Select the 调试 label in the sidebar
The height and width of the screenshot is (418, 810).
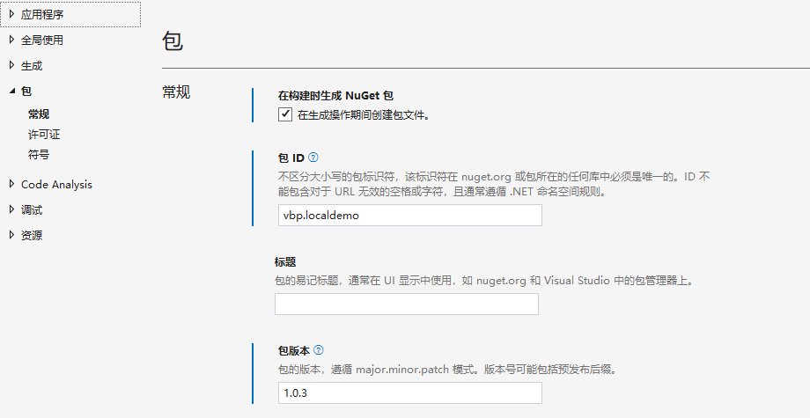(x=32, y=210)
